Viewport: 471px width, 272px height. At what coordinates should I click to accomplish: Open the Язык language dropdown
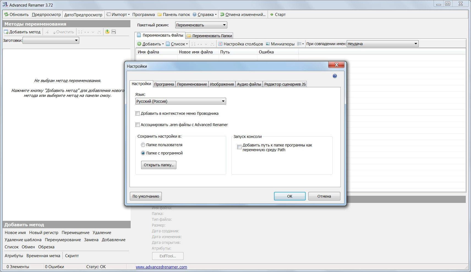[x=181, y=101]
